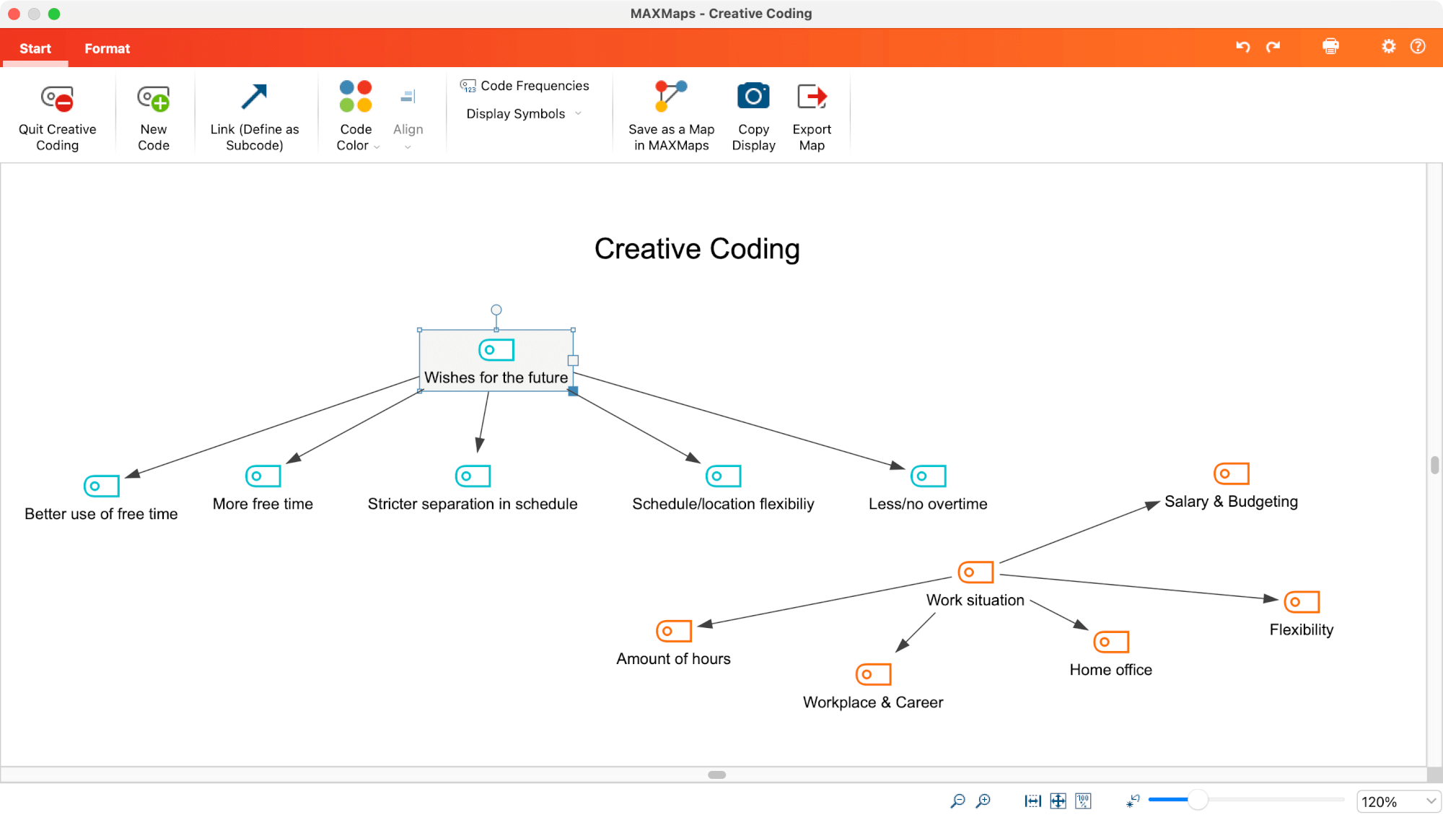Click rotation handle above Wishes for the future
This screenshot has height=820, width=1443.
click(496, 310)
